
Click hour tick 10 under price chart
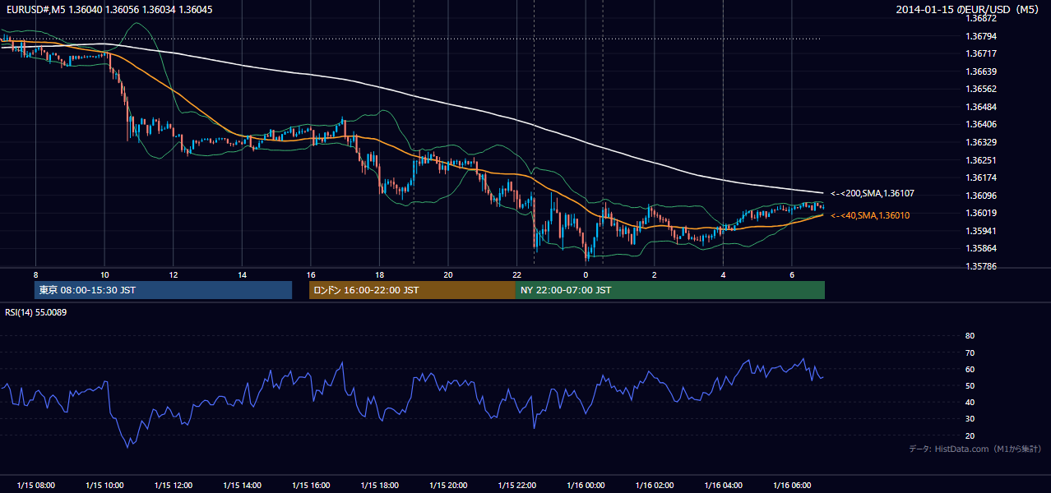click(104, 274)
